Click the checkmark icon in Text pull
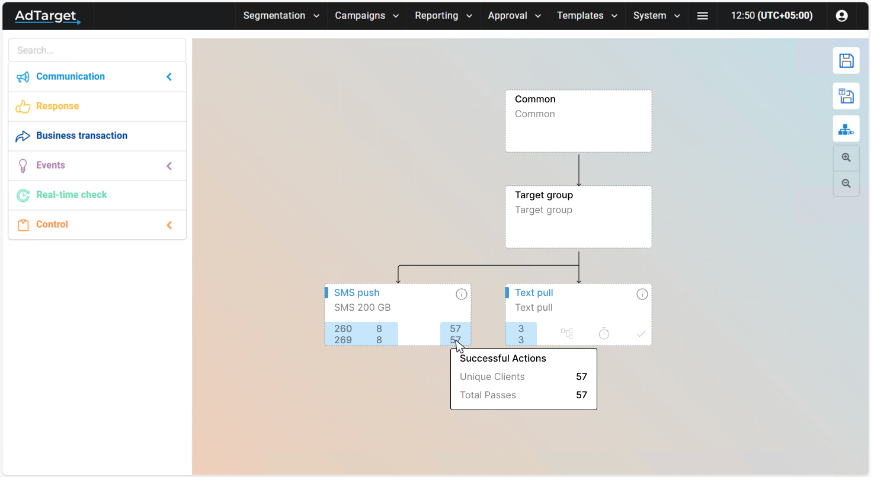 coord(641,334)
